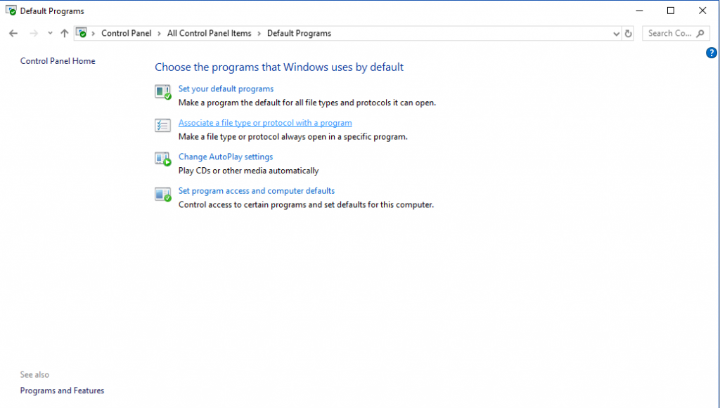This screenshot has height=408, width=720.
Task: Click the address bar Control Panel icon
Action: pyautogui.click(x=82, y=33)
